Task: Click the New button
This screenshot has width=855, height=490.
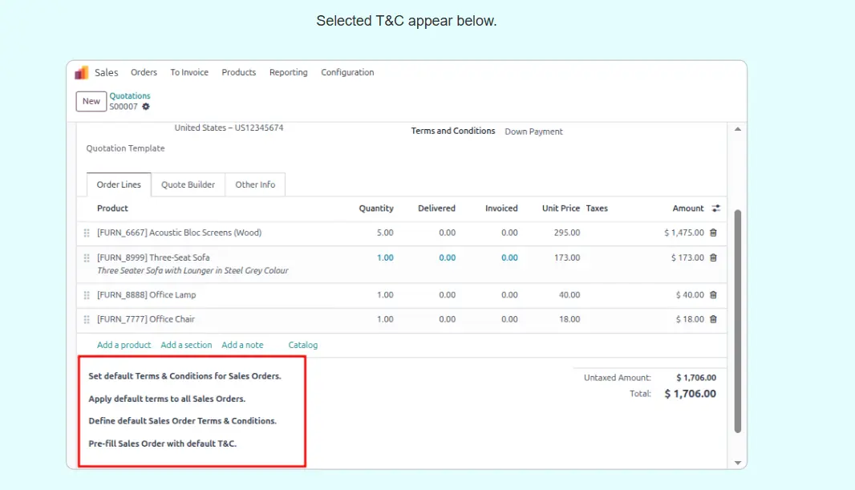Action: (x=91, y=101)
